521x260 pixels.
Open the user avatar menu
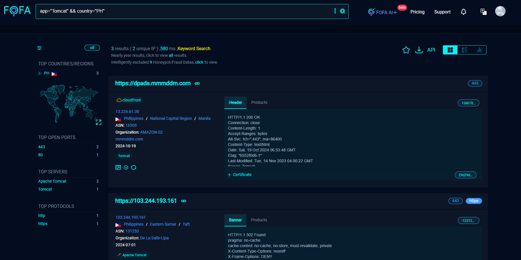[500, 11]
